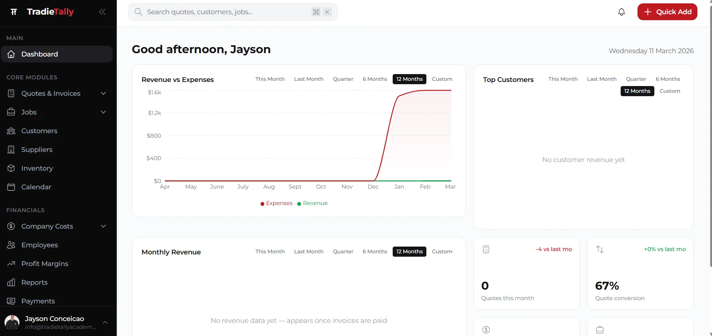Select Quarter in Revenue vs Expenses
The image size is (712, 336).
(x=343, y=79)
